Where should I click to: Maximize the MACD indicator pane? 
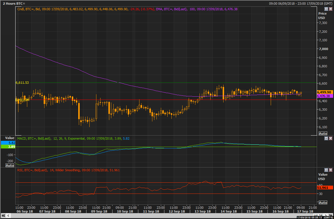click(326, 138)
